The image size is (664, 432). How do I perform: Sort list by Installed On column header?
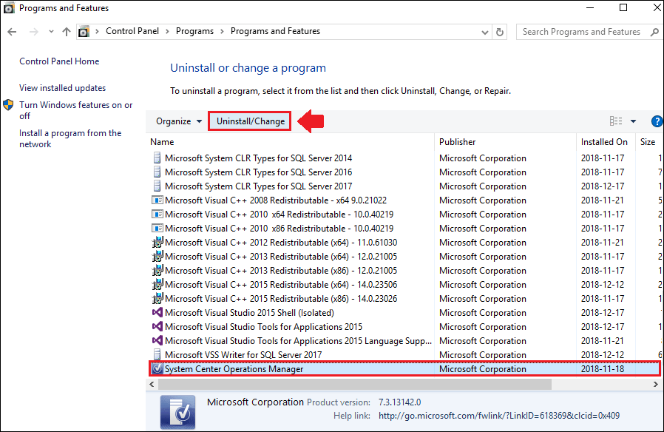click(x=604, y=142)
